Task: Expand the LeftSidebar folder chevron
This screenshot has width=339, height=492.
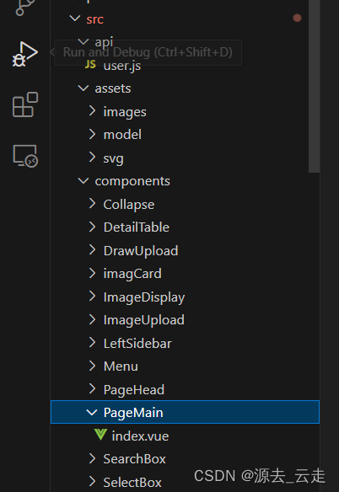Action: click(x=92, y=342)
